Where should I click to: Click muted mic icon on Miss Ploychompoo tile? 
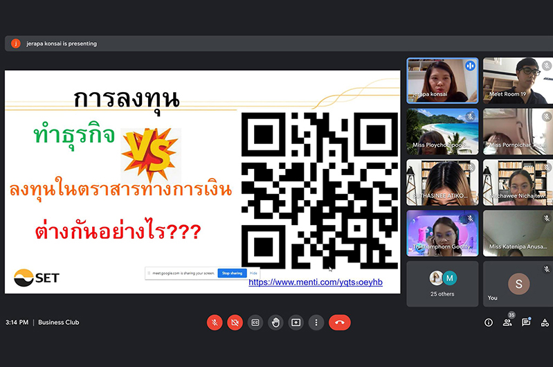(x=470, y=116)
